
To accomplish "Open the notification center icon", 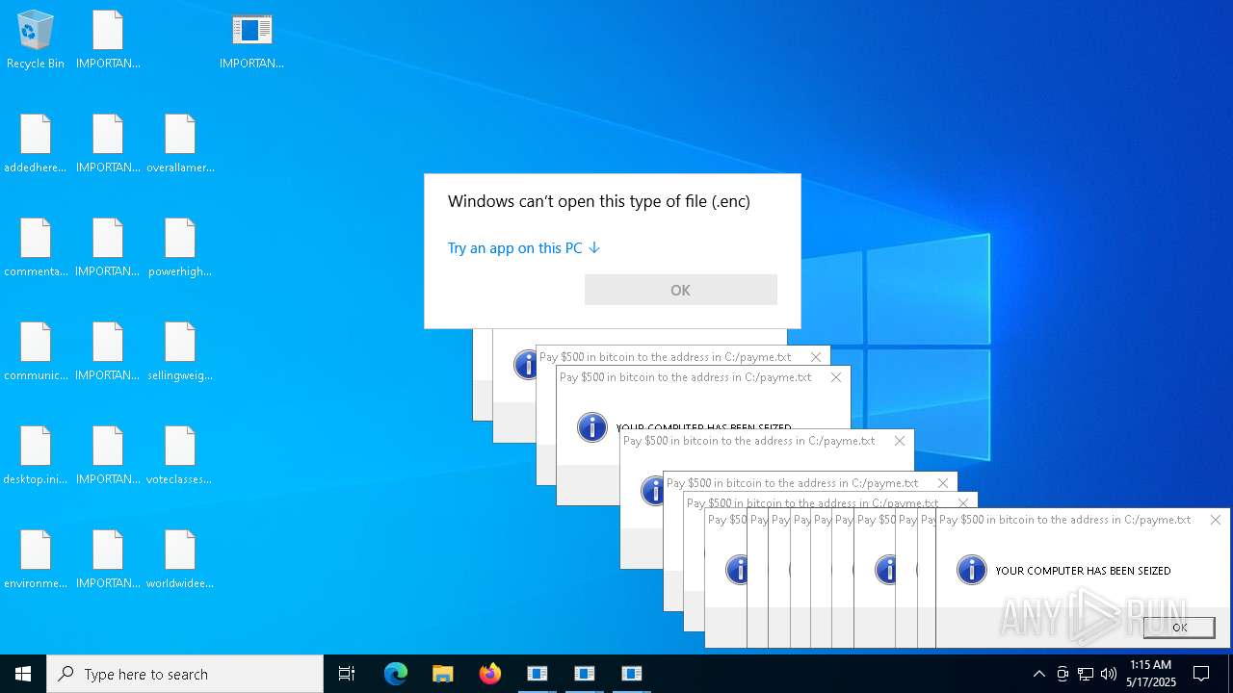I will [x=1201, y=674].
